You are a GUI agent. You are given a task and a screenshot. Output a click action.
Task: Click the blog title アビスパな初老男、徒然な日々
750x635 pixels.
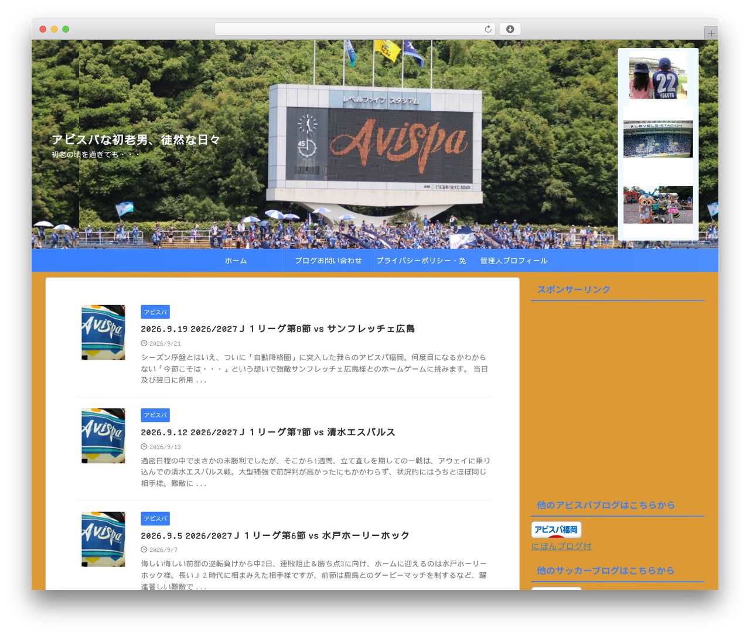click(x=136, y=139)
